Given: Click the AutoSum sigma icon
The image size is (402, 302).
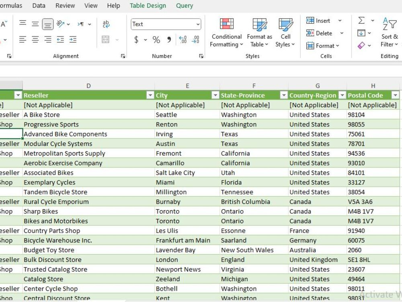Looking at the screenshot, I should pyautogui.click(x=361, y=20).
